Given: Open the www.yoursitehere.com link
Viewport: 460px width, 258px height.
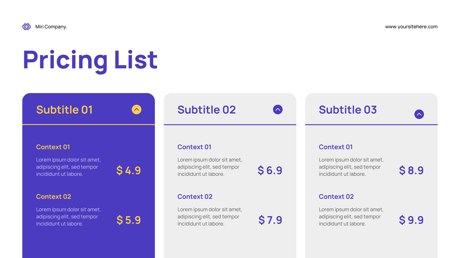Looking at the screenshot, I should click(411, 27).
